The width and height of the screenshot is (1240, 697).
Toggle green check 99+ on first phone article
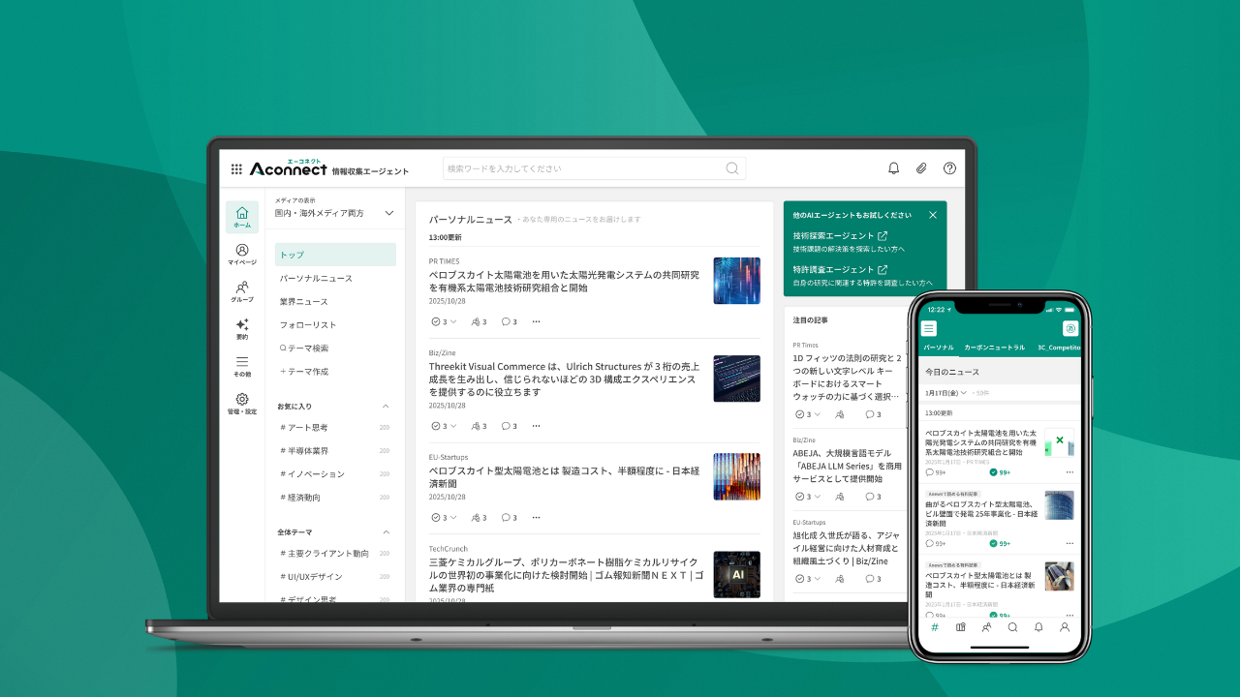tap(1000, 472)
